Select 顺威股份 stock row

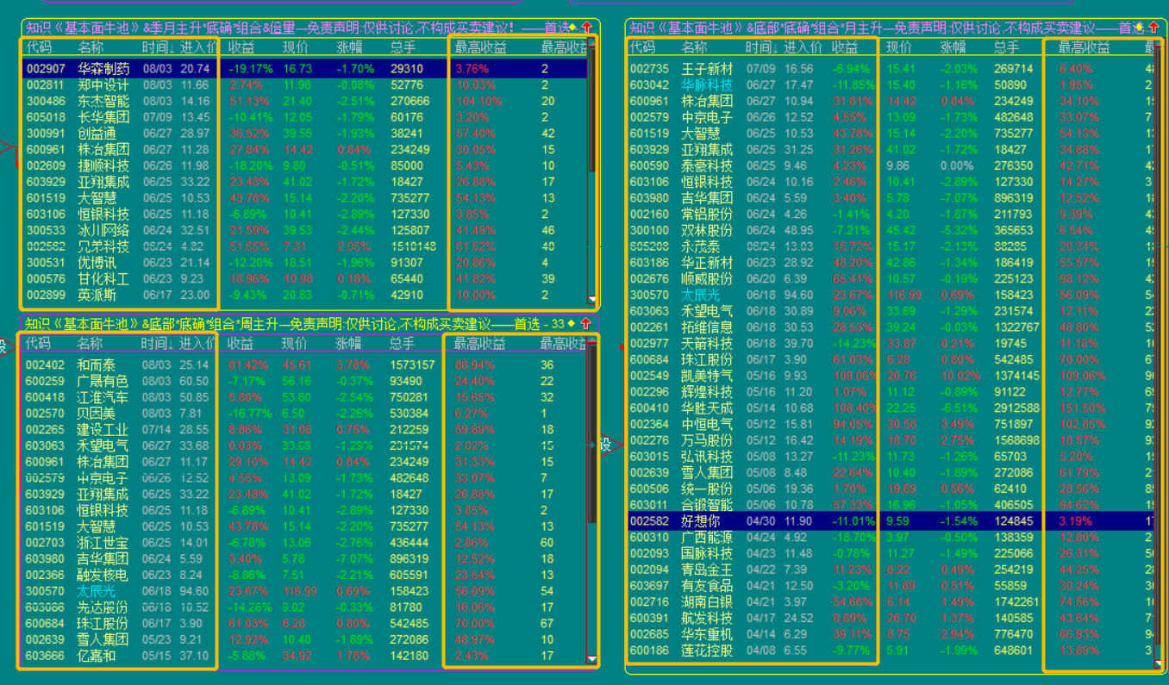891,279
